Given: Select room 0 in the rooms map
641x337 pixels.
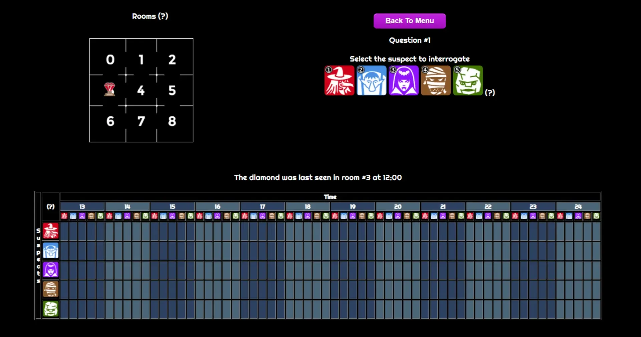Looking at the screenshot, I should coord(110,60).
